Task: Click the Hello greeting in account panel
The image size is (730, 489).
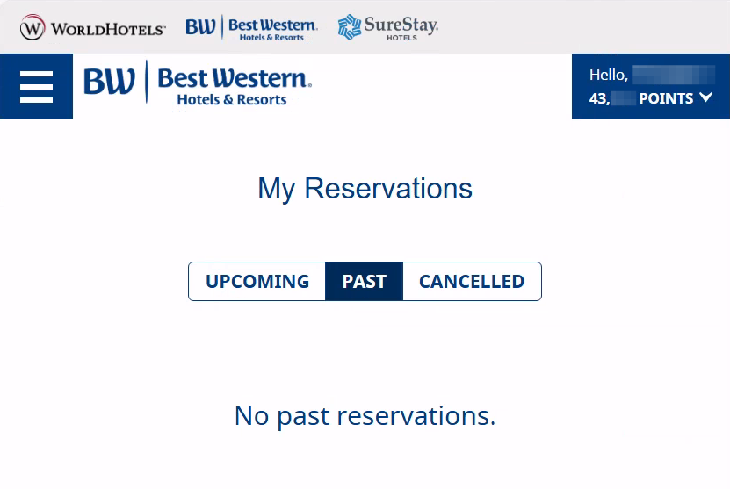Action: pyautogui.click(x=608, y=75)
